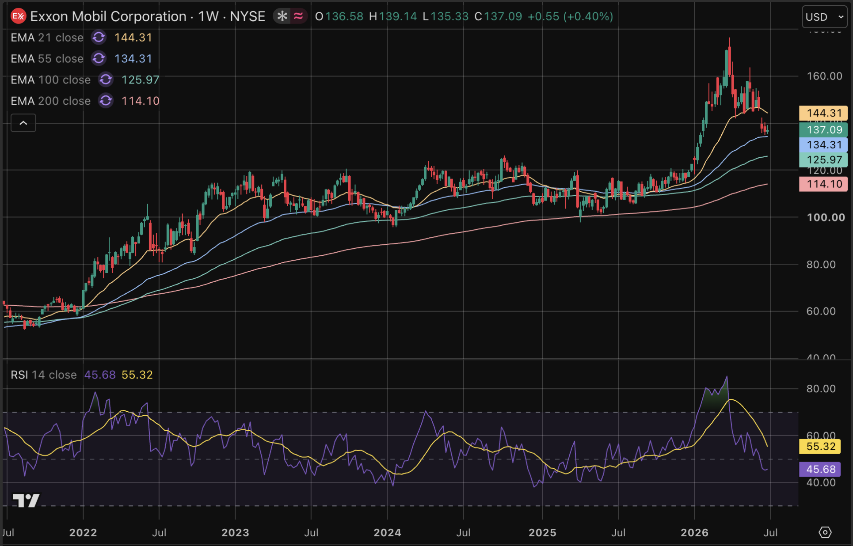This screenshot has width=853, height=546.
Task: Select the RSI 14 close indicator label
Action: tap(44, 375)
